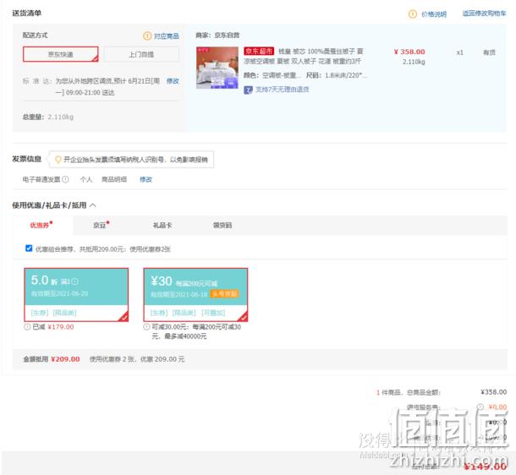Click the 价格说明 info icon
This screenshot has height=475, width=516.
click(412, 14)
